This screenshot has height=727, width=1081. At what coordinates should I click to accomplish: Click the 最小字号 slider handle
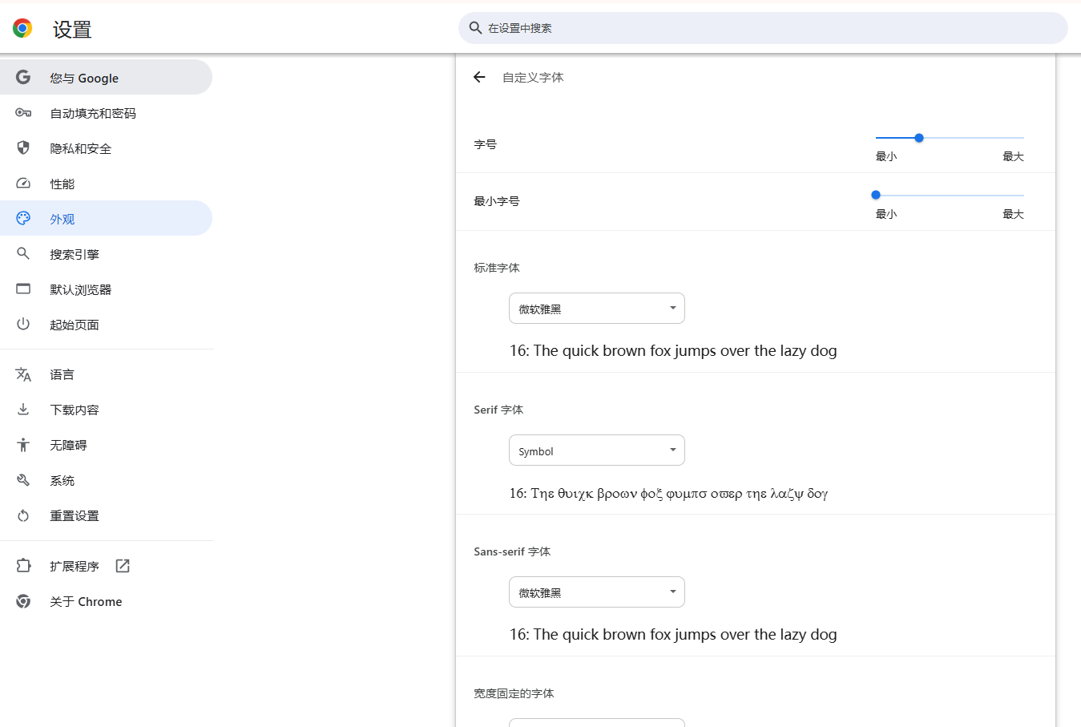pyautogui.click(x=876, y=195)
